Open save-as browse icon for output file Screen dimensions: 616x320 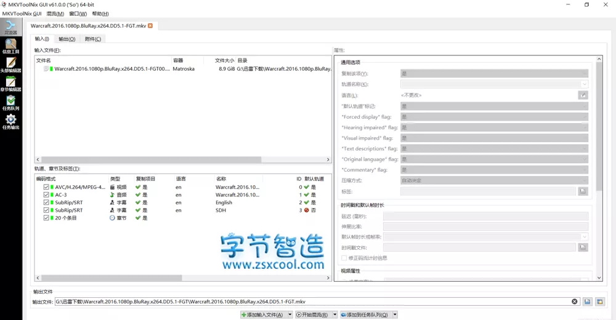coord(587,302)
